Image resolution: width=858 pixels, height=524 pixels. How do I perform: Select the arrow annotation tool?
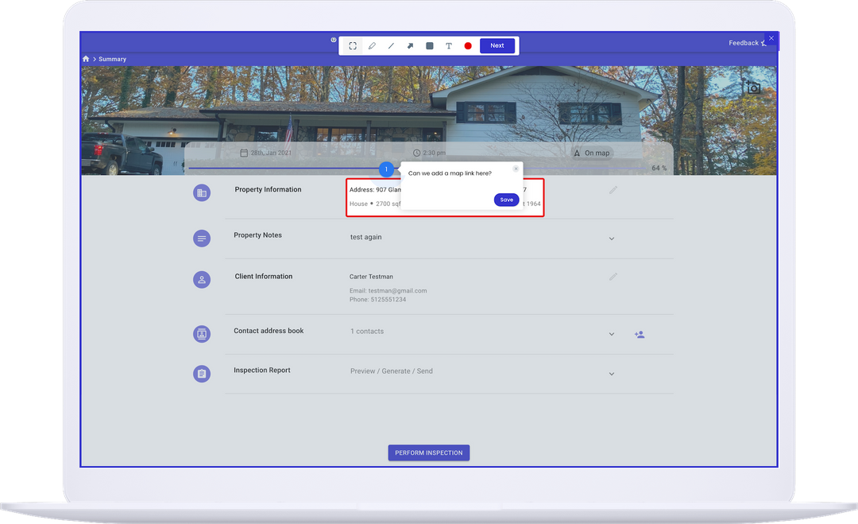410,45
